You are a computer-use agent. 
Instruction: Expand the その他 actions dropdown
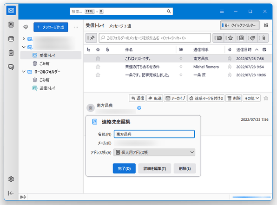251,98
